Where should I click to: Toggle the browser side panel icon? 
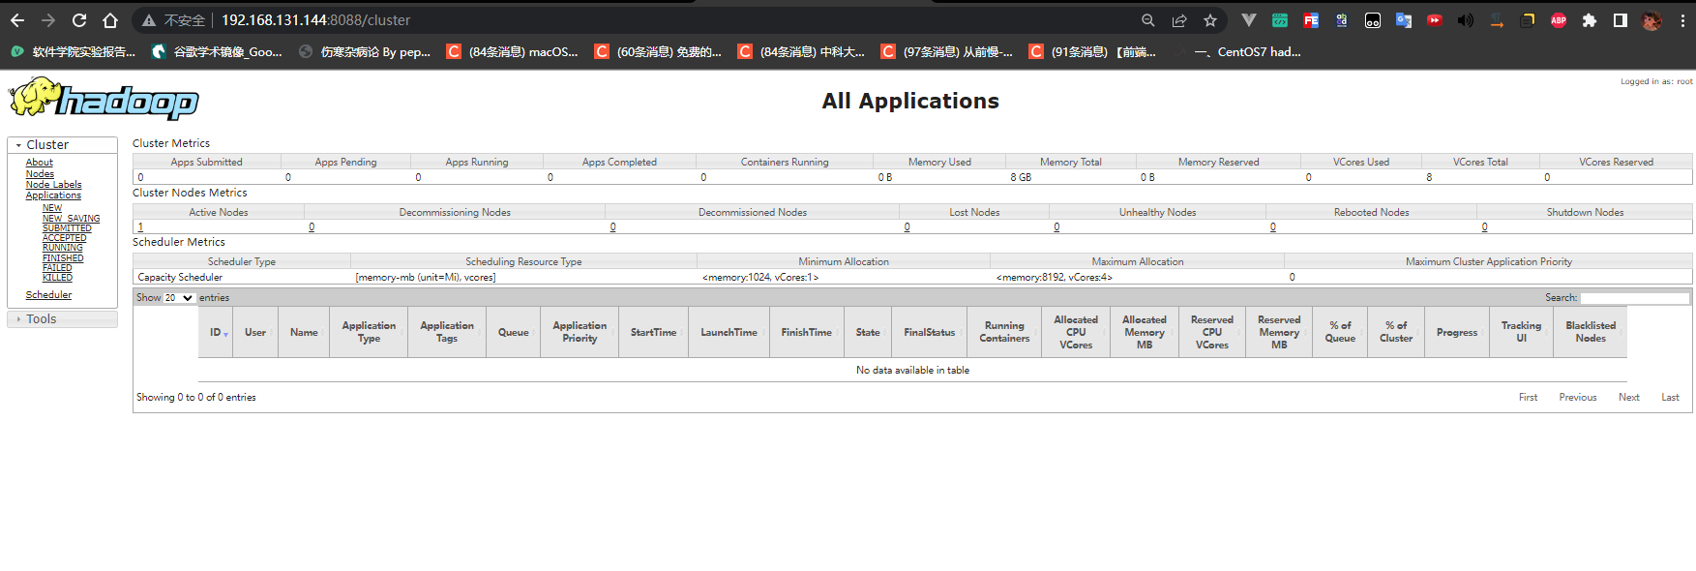(1620, 20)
